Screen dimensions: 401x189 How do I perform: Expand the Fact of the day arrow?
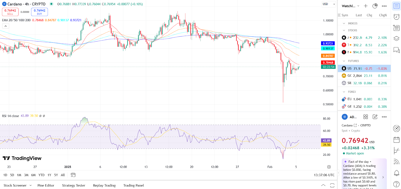383,177
